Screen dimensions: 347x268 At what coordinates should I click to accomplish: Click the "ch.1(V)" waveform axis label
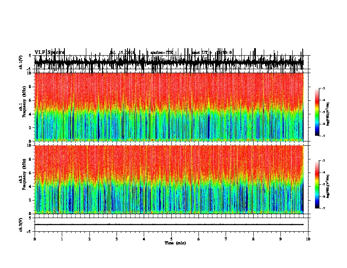coord(21,62)
